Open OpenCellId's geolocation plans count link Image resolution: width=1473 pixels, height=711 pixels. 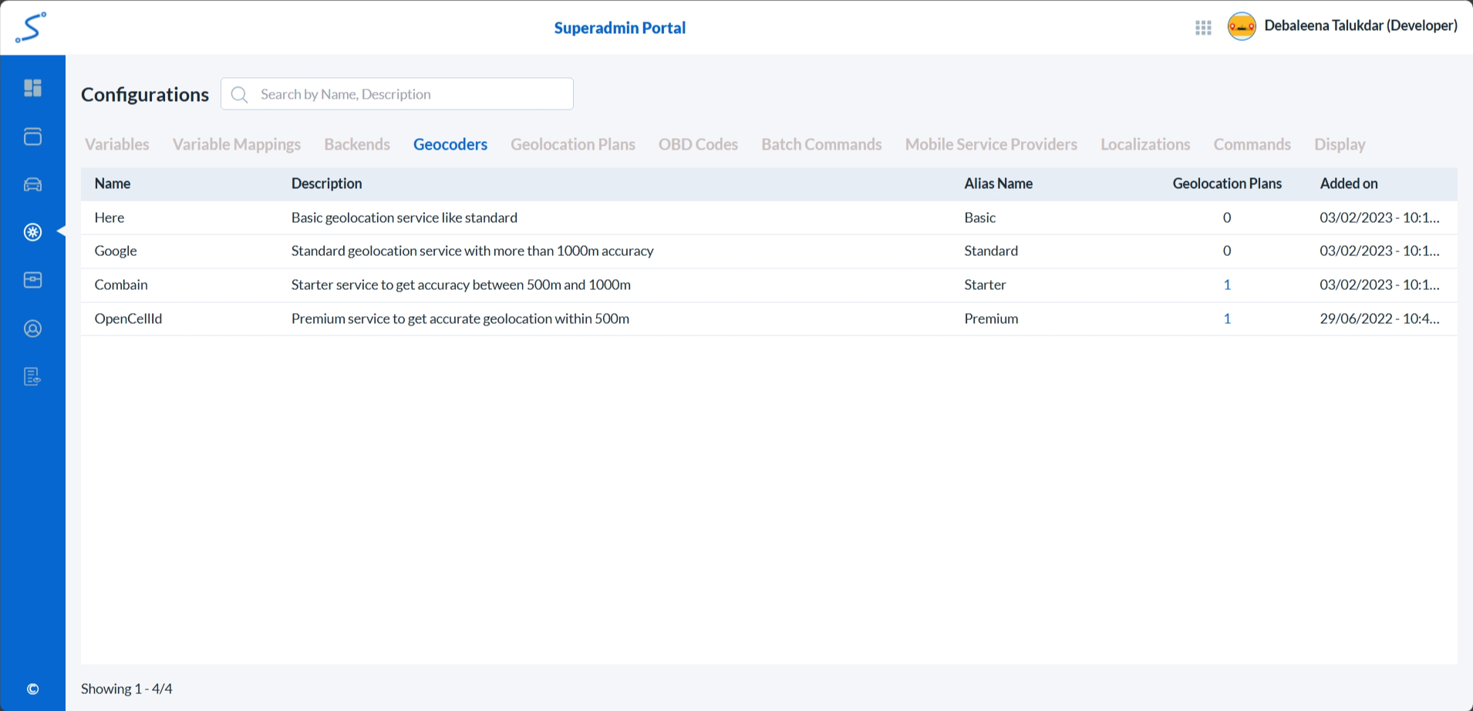tap(1226, 318)
